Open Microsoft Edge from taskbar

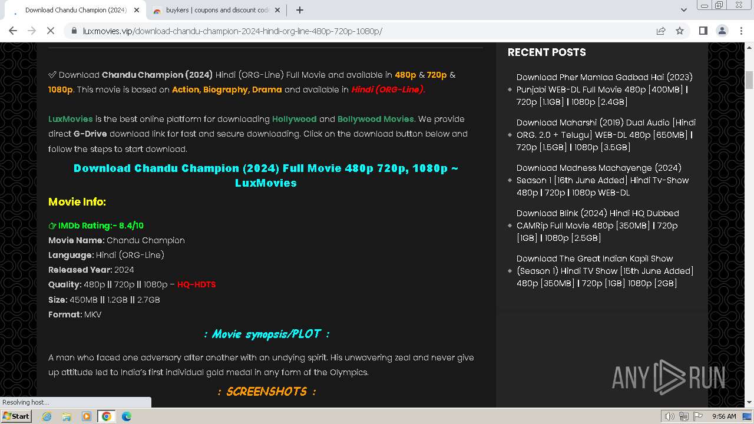tap(127, 416)
